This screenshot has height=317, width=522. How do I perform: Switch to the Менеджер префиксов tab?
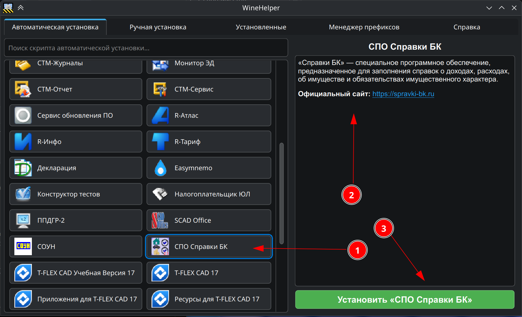(364, 27)
